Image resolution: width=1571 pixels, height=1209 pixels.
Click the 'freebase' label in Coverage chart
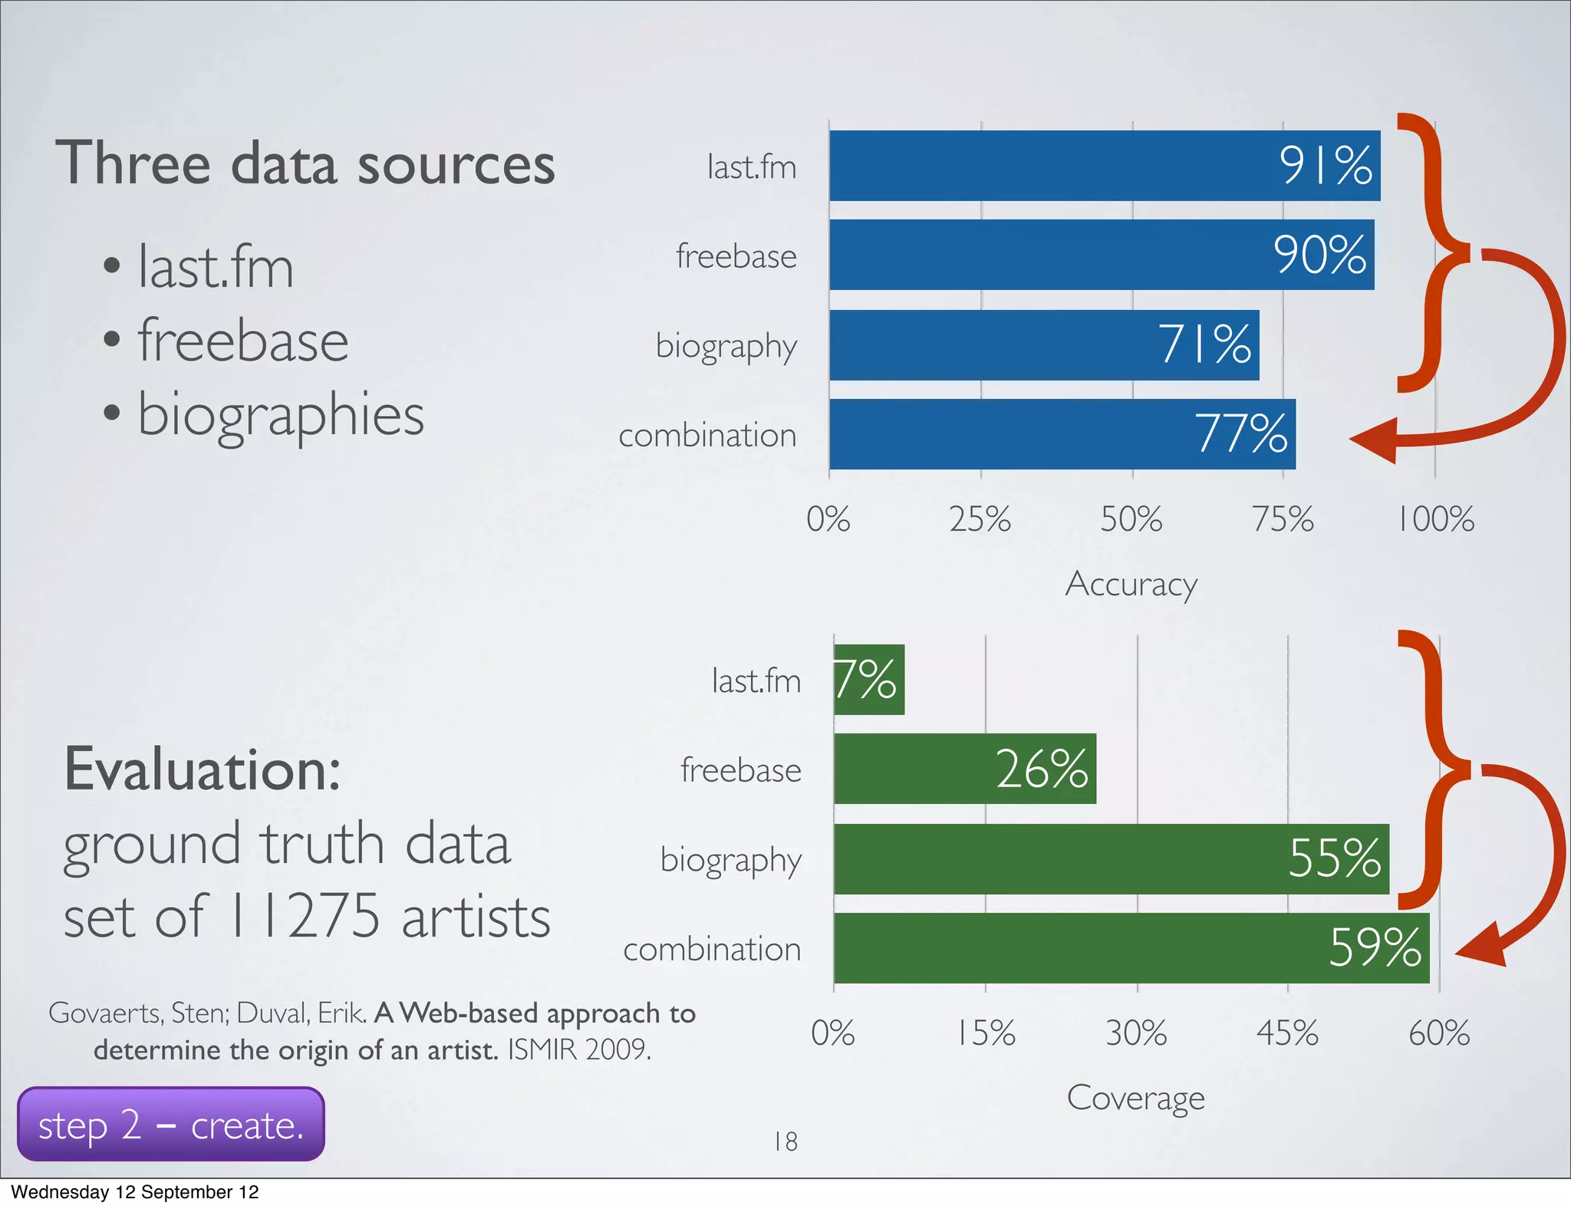[741, 770]
